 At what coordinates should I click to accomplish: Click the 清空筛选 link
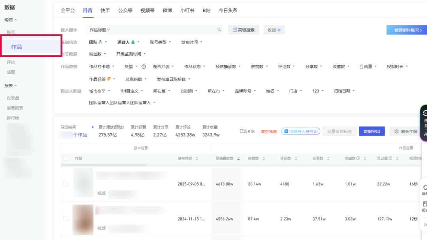pyautogui.click(x=268, y=132)
